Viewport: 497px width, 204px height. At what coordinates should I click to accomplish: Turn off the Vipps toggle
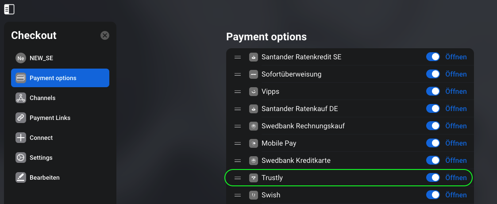[x=433, y=91]
